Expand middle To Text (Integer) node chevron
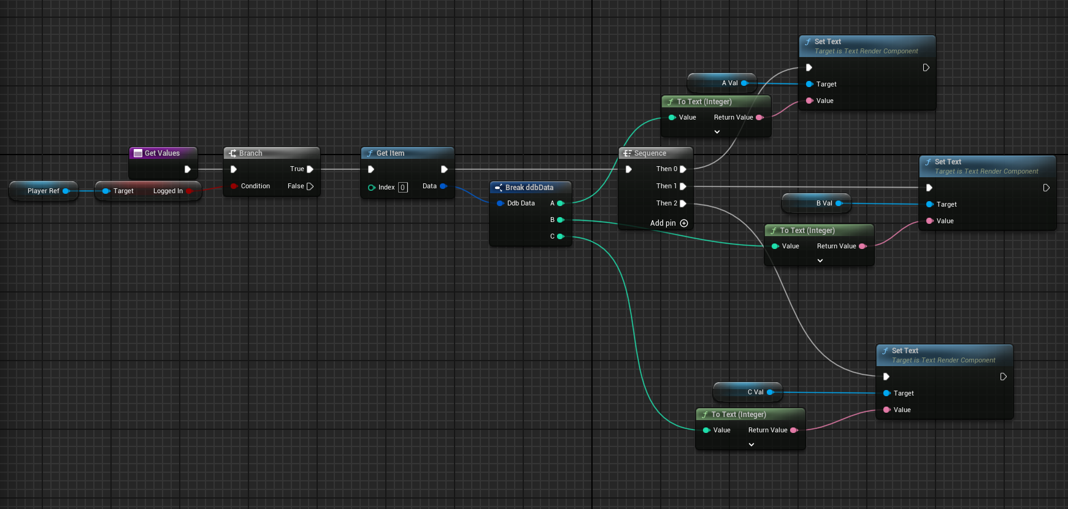This screenshot has width=1068, height=509. pos(820,261)
